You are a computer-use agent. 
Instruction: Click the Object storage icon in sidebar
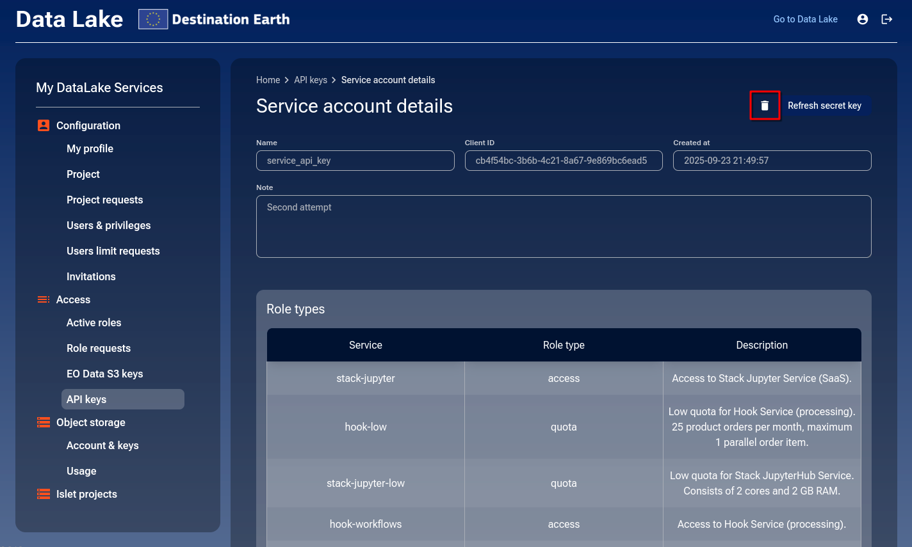[43, 422]
